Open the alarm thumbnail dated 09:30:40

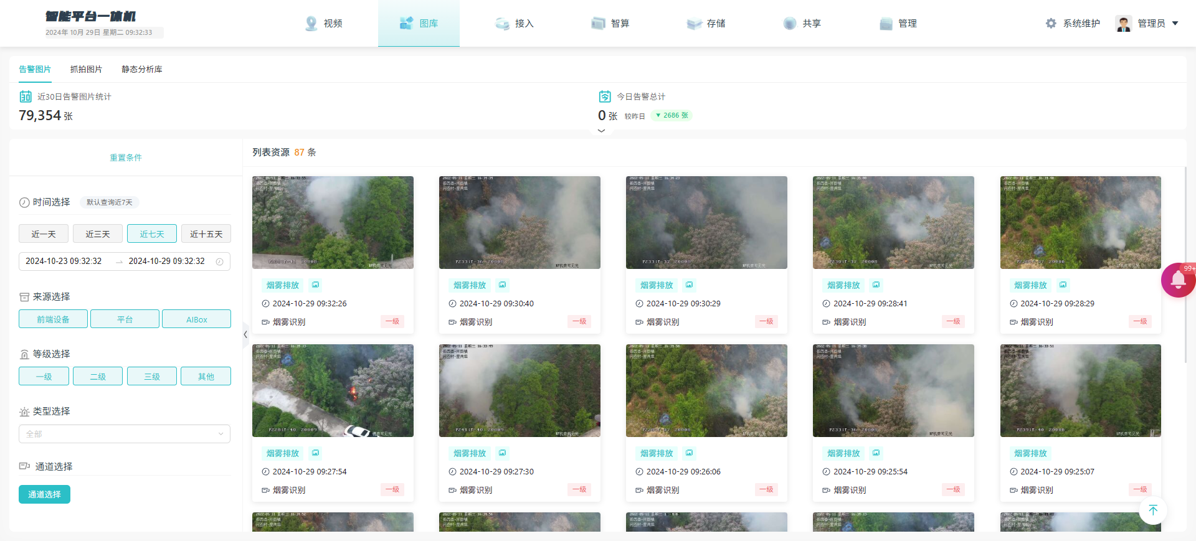tap(520, 222)
